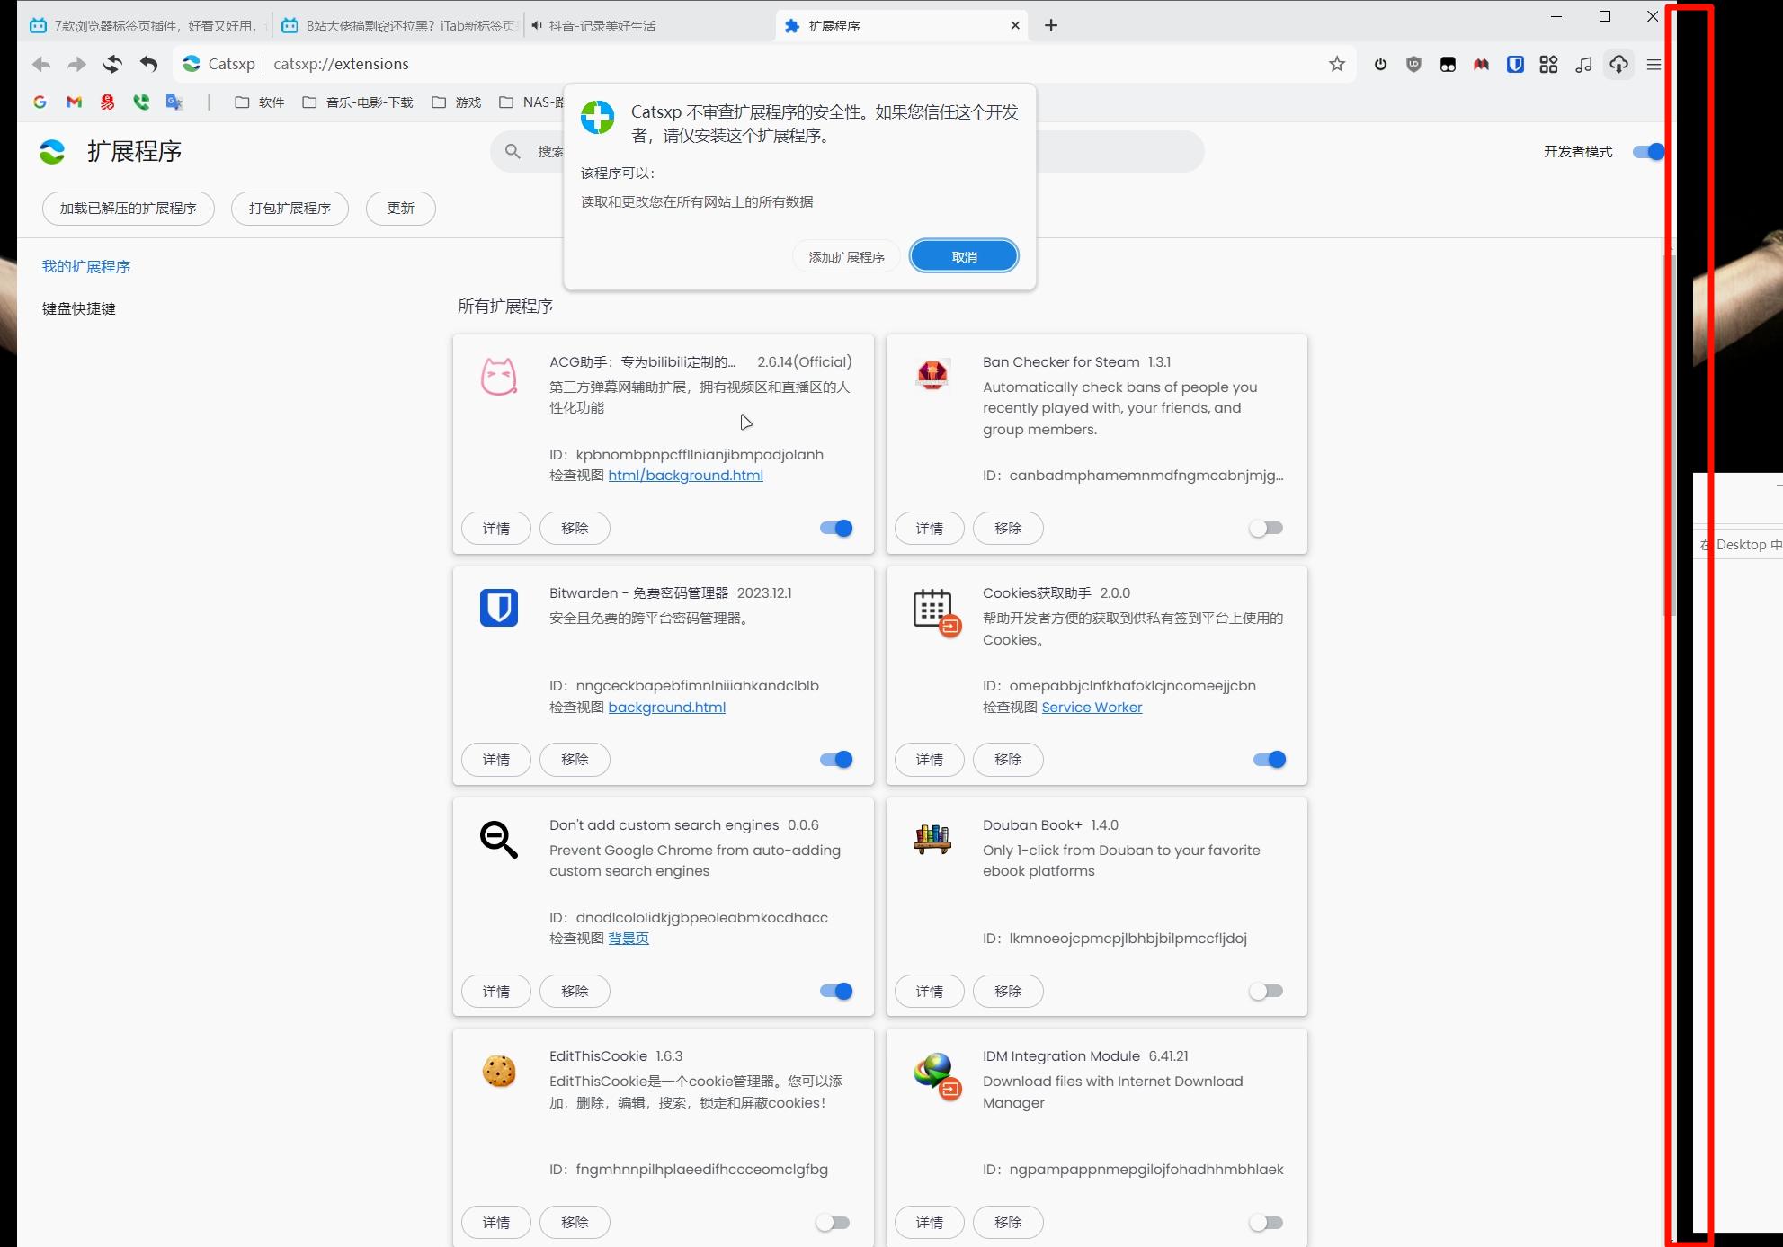Disable the Bitwarden extension toggle

[836, 760]
